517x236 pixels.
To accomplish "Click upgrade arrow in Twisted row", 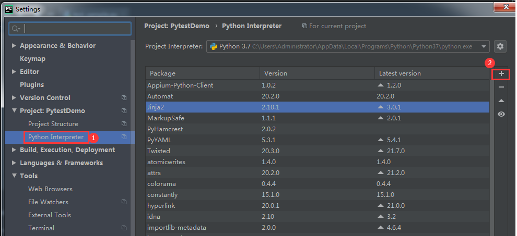I will click(x=381, y=151).
